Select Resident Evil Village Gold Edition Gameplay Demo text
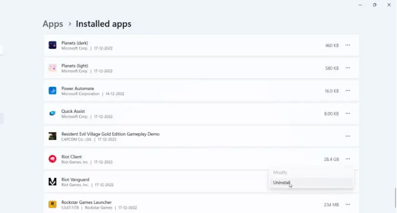The image size is (397, 213). coord(110,134)
